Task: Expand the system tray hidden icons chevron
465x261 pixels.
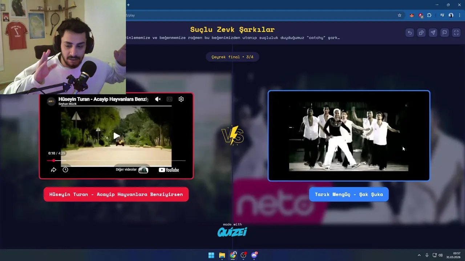Action: (419, 255)
